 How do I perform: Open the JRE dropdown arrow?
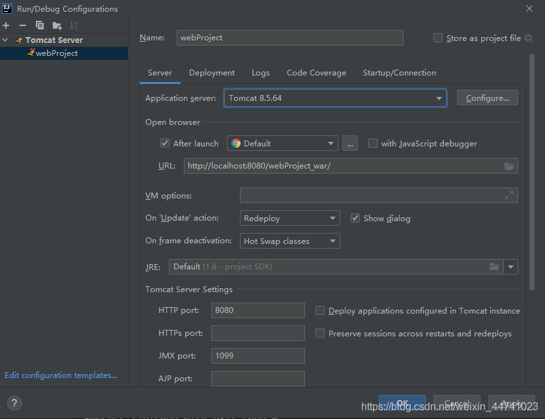pyautogui.click(x=510, y=267)
